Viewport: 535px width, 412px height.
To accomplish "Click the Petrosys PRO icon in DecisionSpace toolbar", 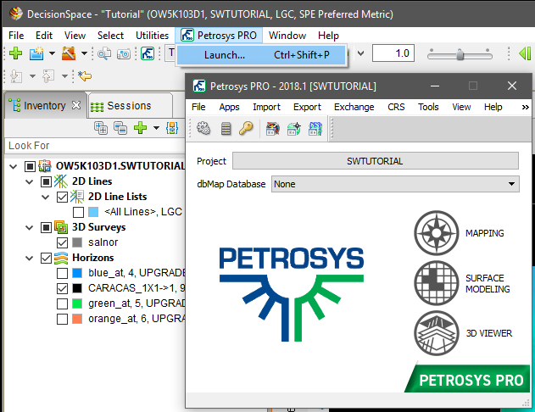I will [x=148, y=54].
